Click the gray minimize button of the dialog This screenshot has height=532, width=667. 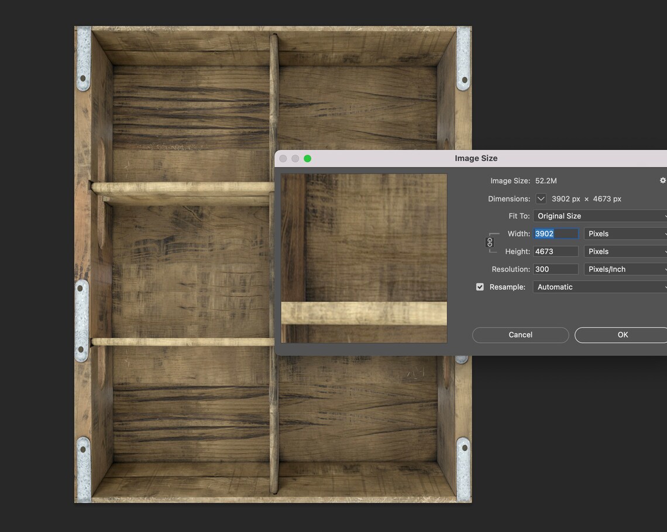tap(295, 158)
